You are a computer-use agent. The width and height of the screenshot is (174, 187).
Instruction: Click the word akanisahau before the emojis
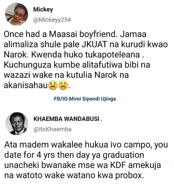click(26, 85)
